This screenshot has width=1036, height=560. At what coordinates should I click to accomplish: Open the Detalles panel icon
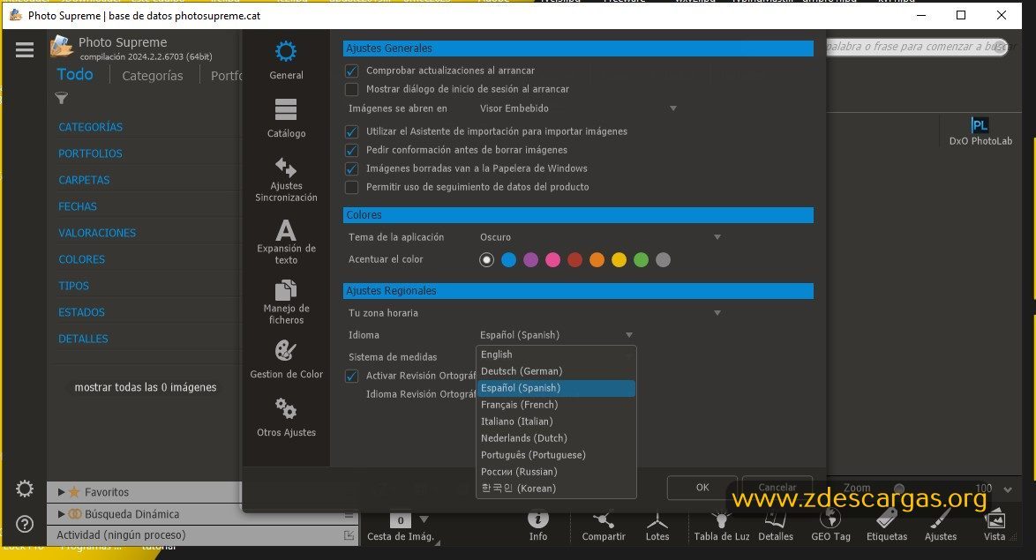[776, 526]
